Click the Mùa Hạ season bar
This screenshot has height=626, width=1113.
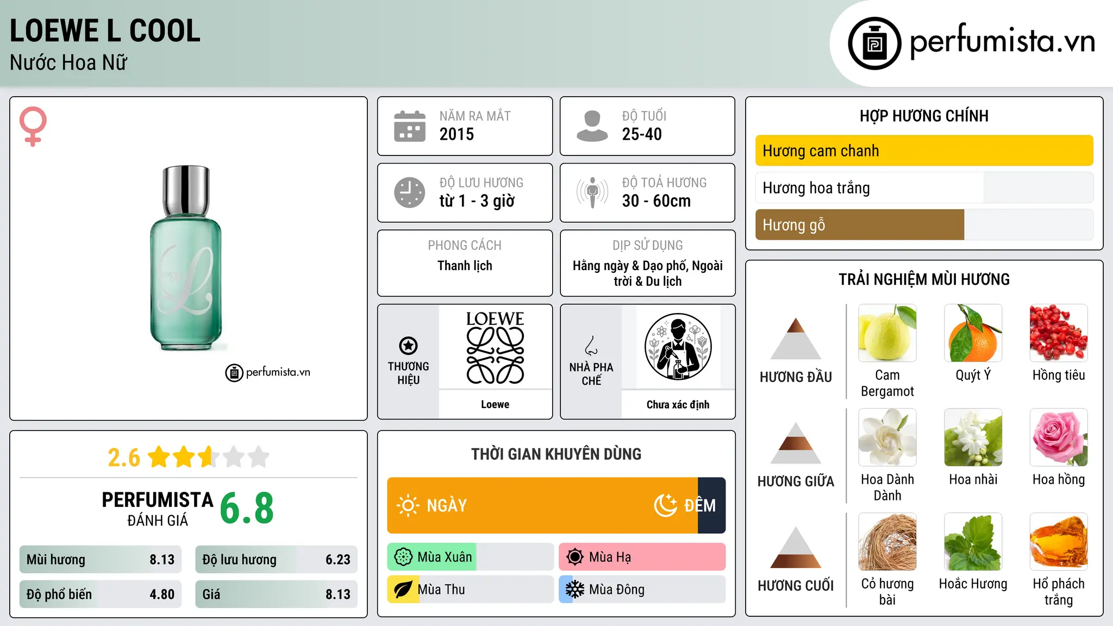click(642, 557)
